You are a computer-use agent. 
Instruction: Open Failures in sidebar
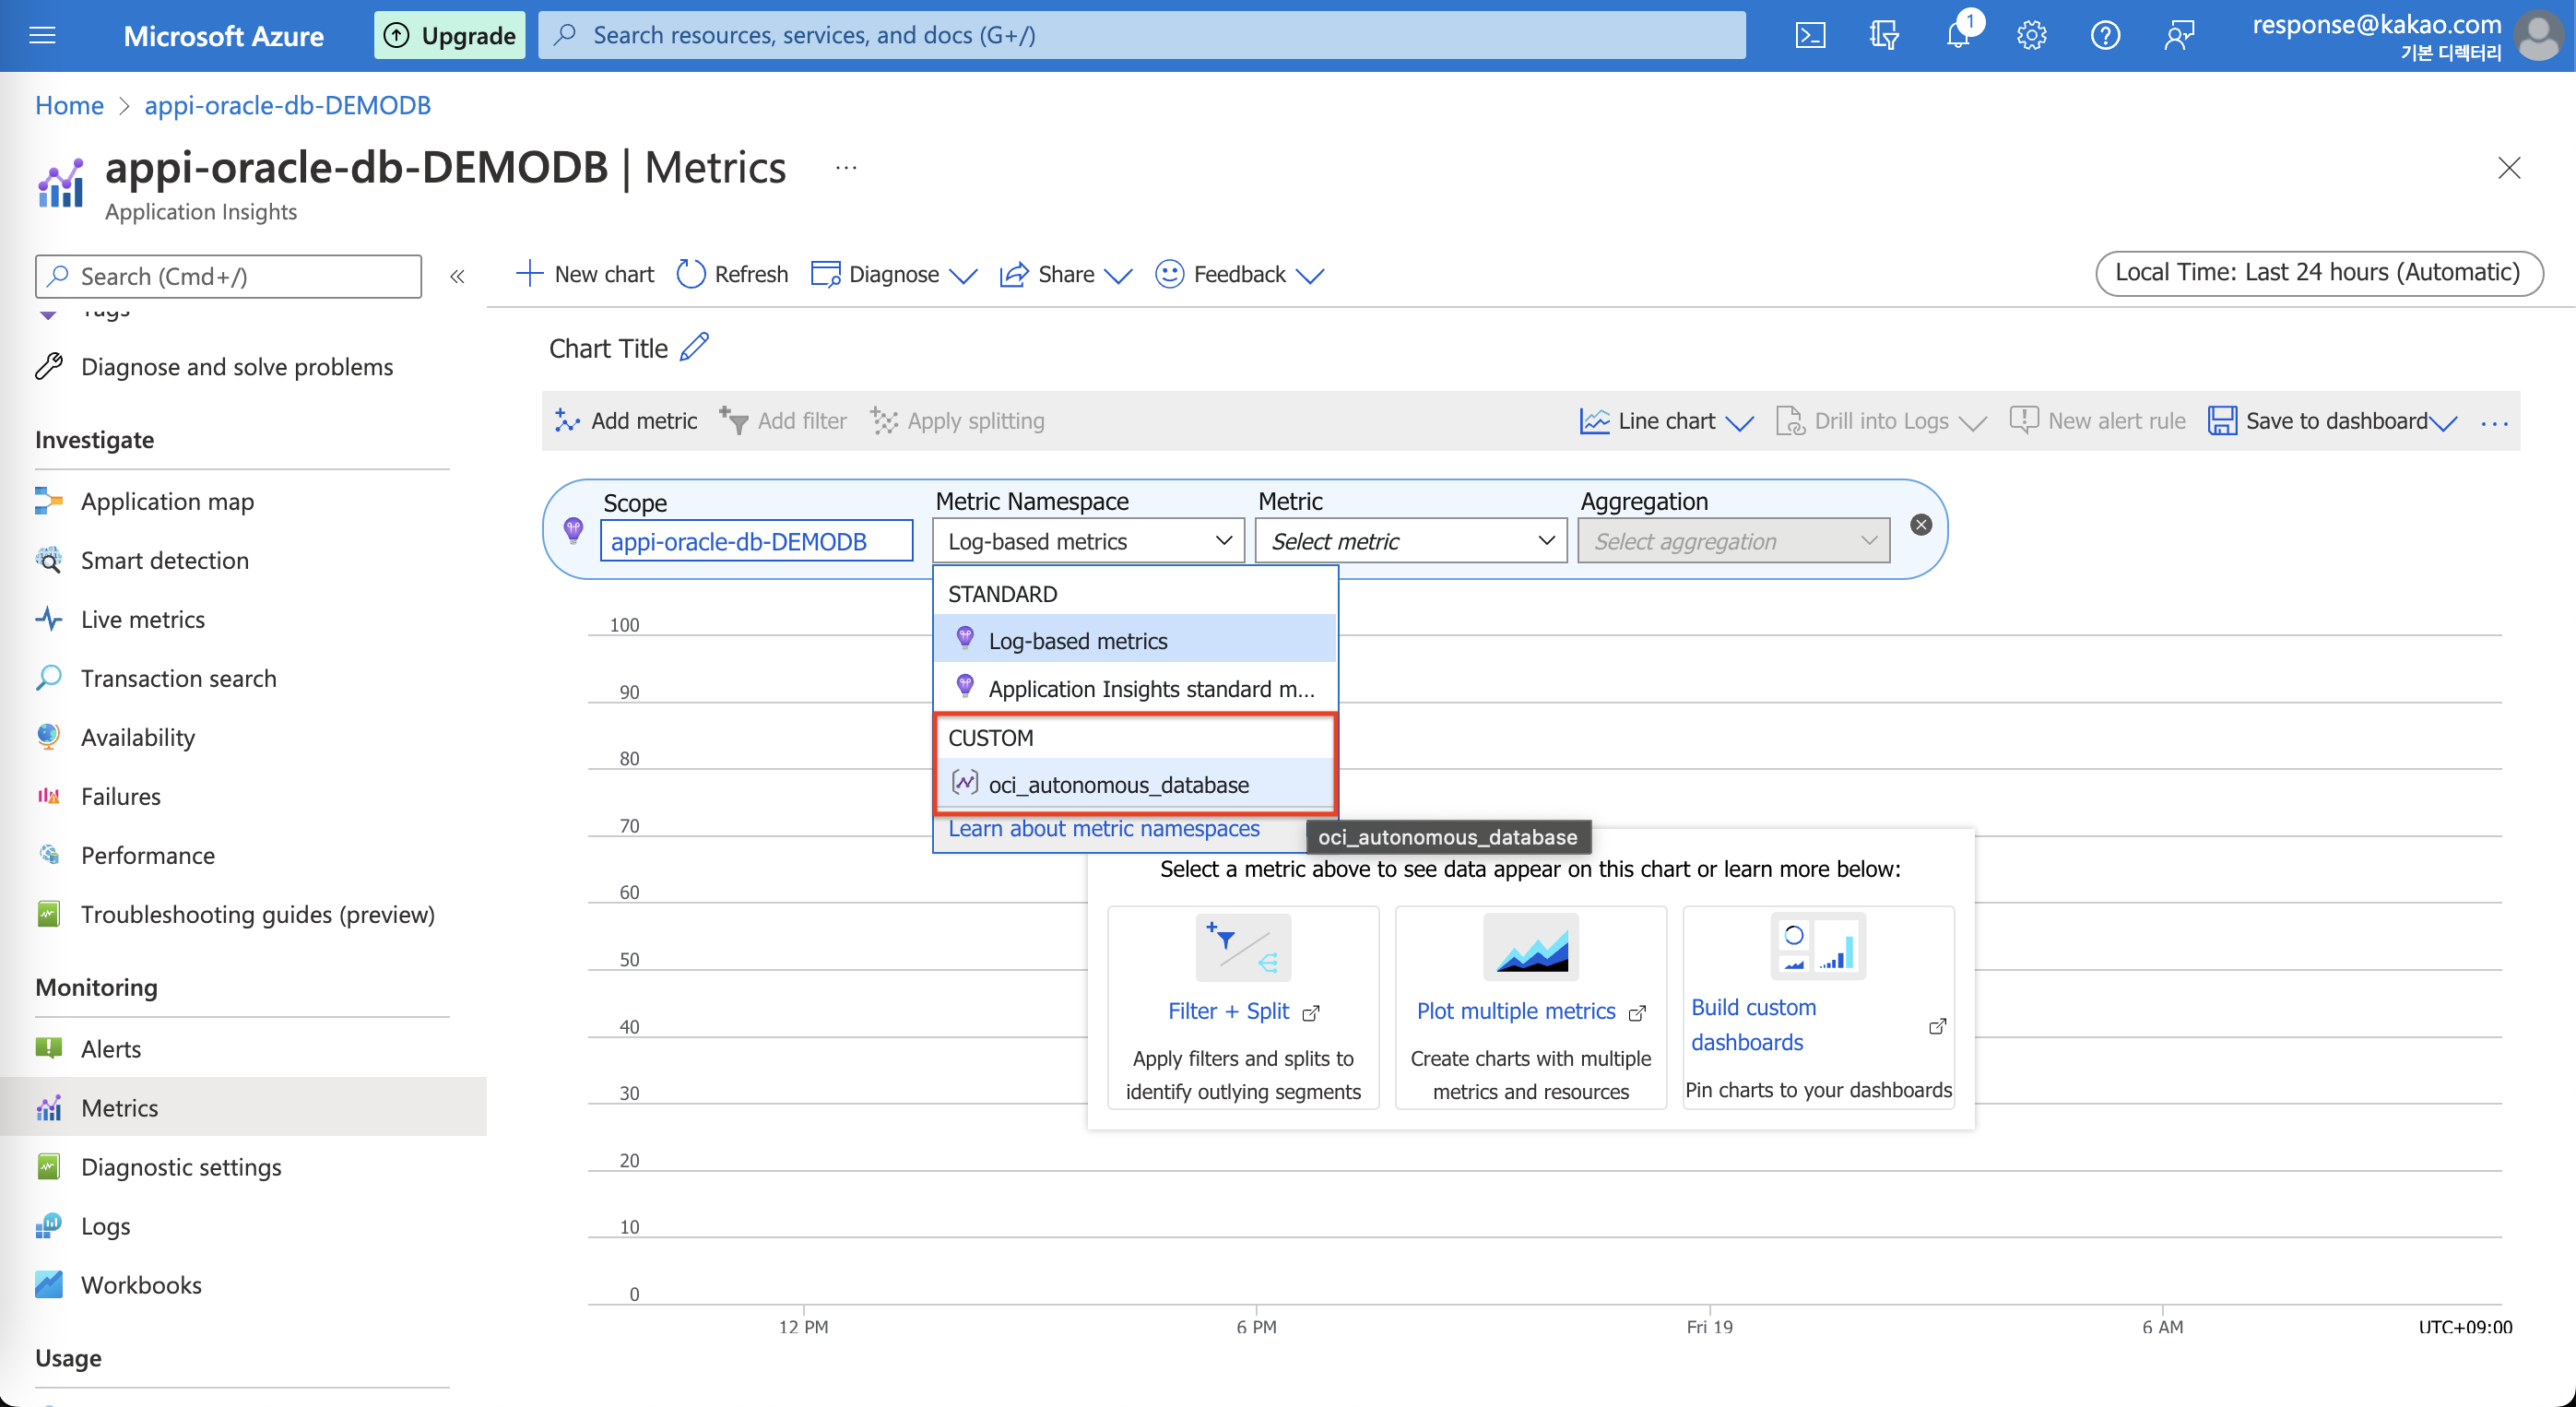point(120,796)
